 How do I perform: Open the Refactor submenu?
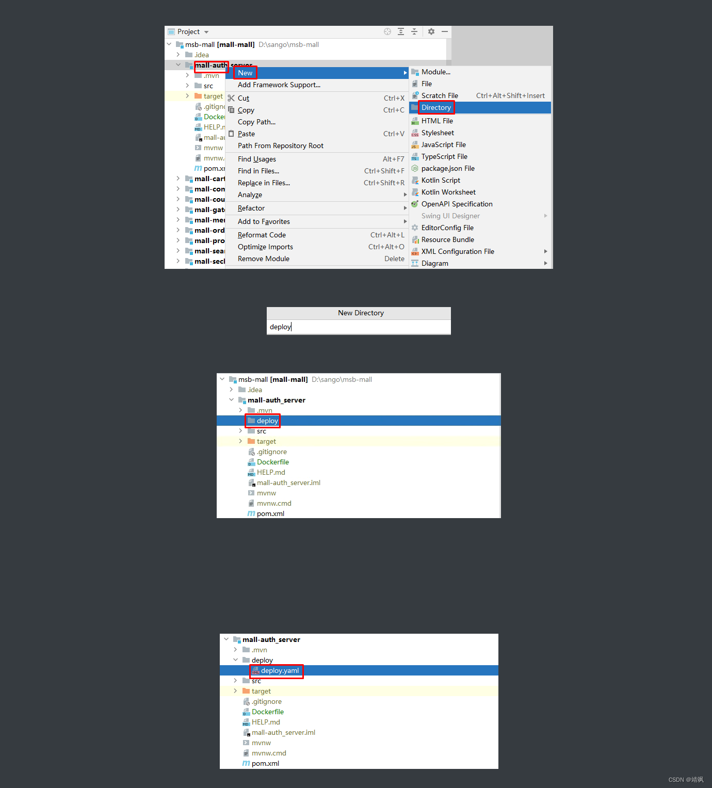click(x=317, y=208)
